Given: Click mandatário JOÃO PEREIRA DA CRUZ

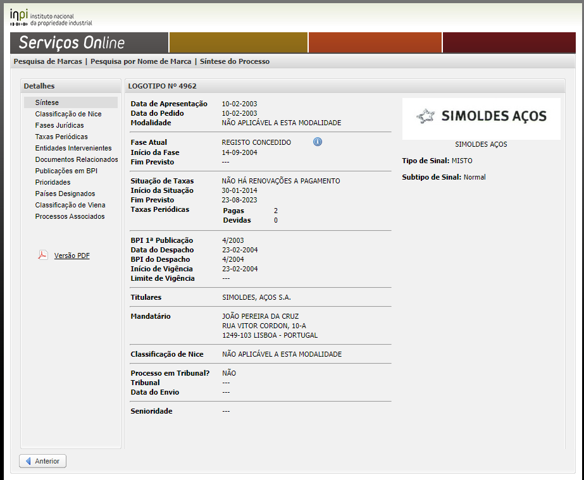Looking at the screenshot, I should tap(260, 317).
